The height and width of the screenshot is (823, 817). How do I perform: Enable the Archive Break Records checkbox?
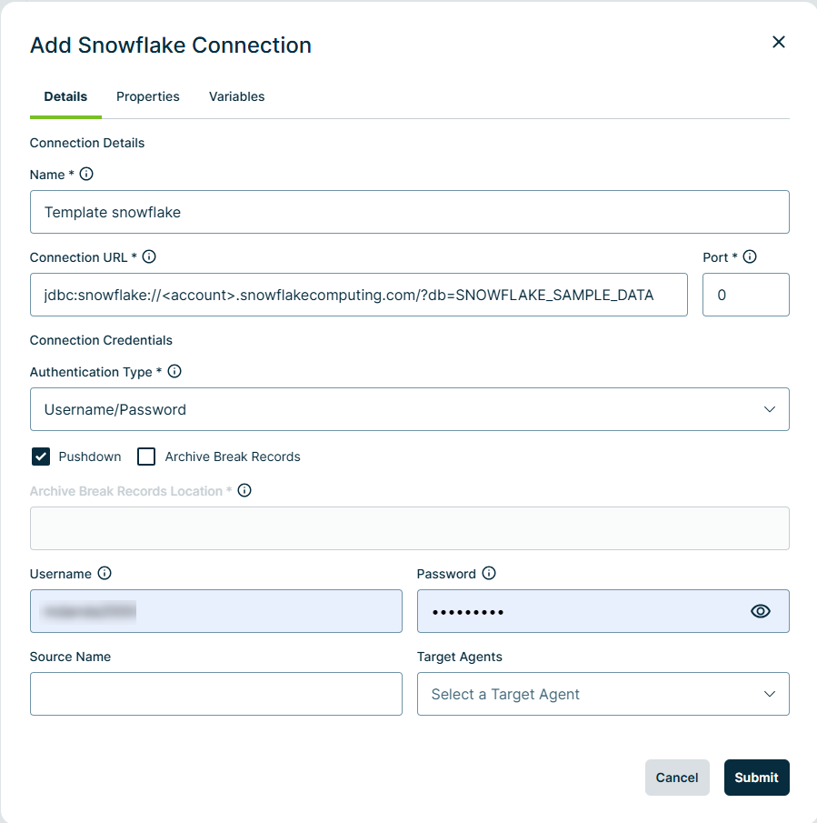tap(146, 457)
